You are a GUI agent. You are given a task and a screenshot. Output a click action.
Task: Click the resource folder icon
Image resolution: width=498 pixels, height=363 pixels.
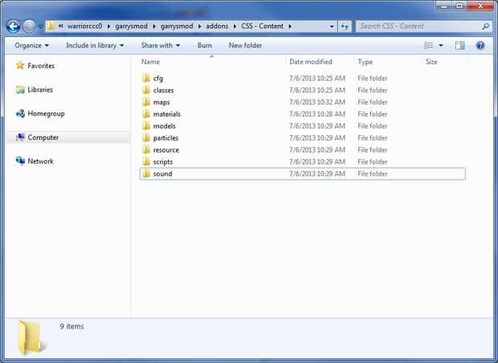pos(145,149)
